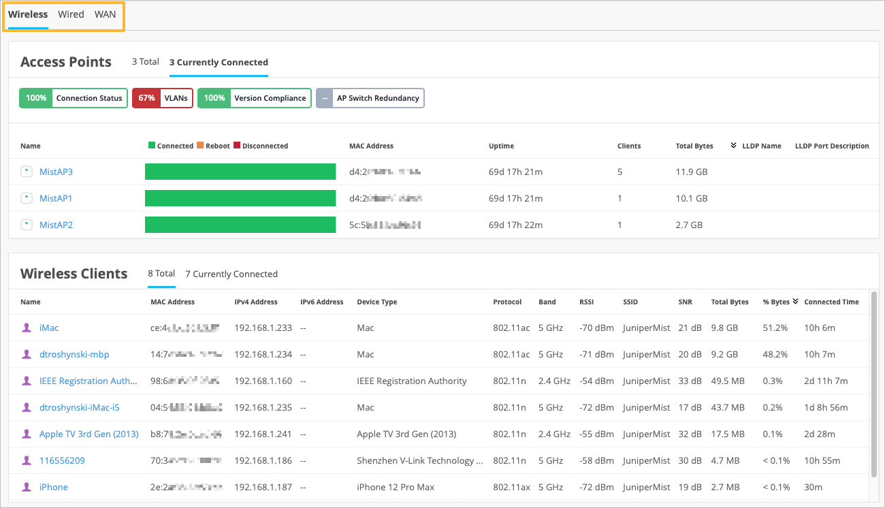Screen dimensions: 885x508
Task: Click the MistAP2 access point icon
Action: coord(27,225)
